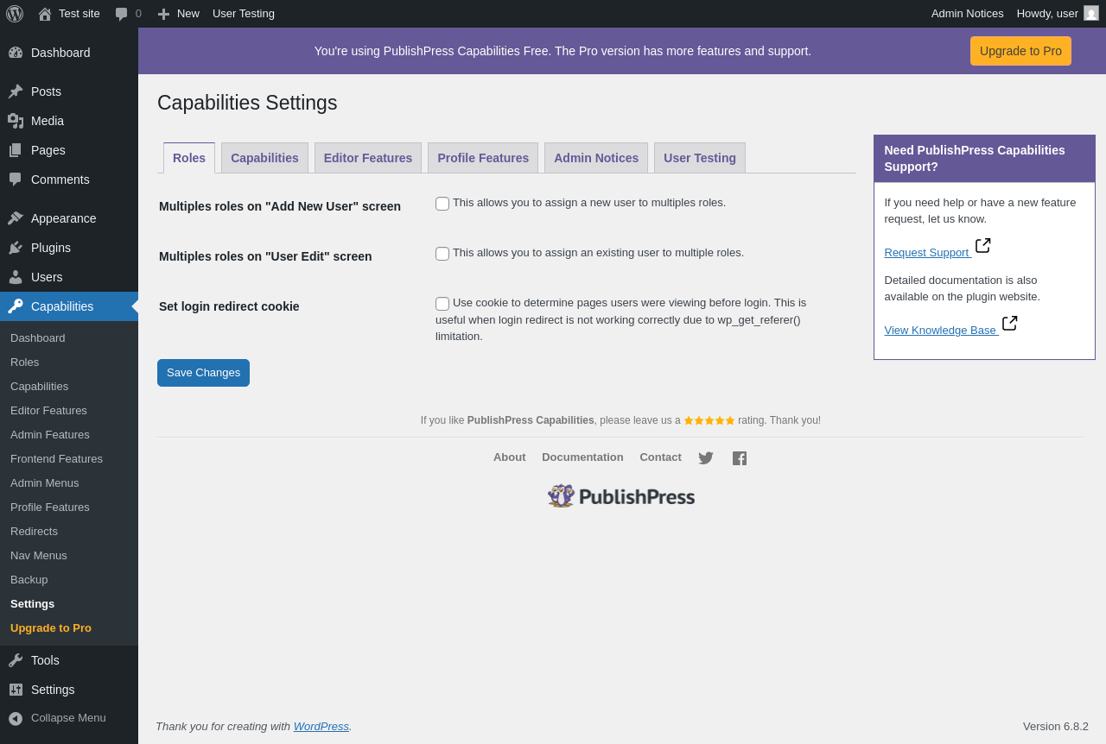The image size is (1106, 744).
Task: Open Admin Features in Capabilities submenu
Action: (69, 435)
